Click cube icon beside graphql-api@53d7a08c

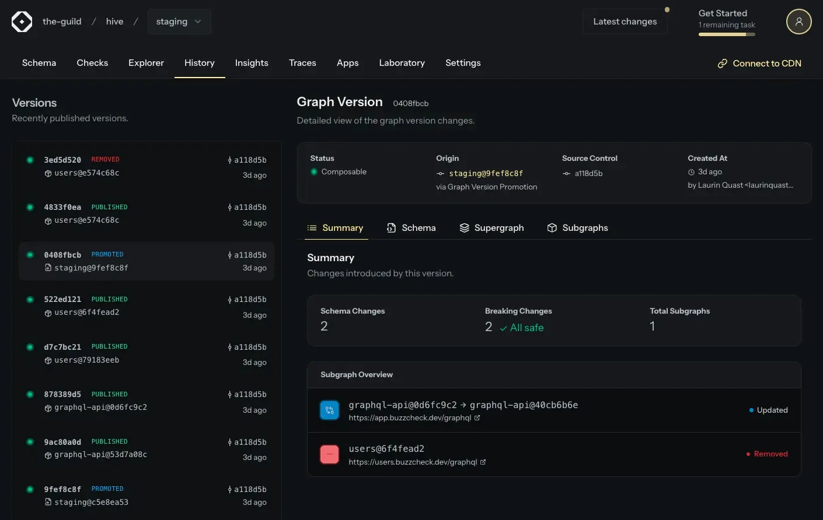[x=48, y=456]
